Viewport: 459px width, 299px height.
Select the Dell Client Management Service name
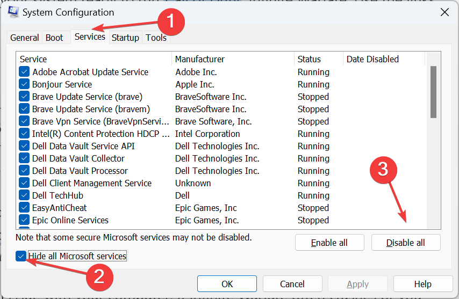click(92, 183)
